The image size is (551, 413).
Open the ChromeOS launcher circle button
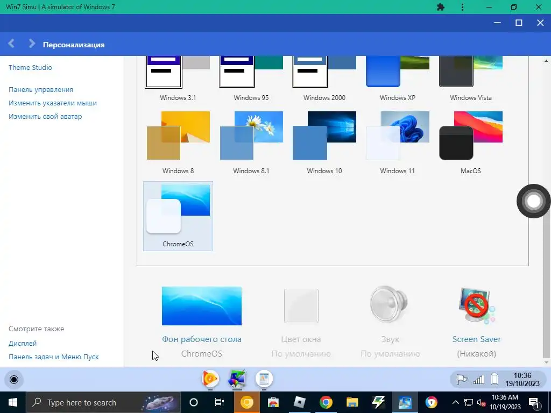pos(14,380)
